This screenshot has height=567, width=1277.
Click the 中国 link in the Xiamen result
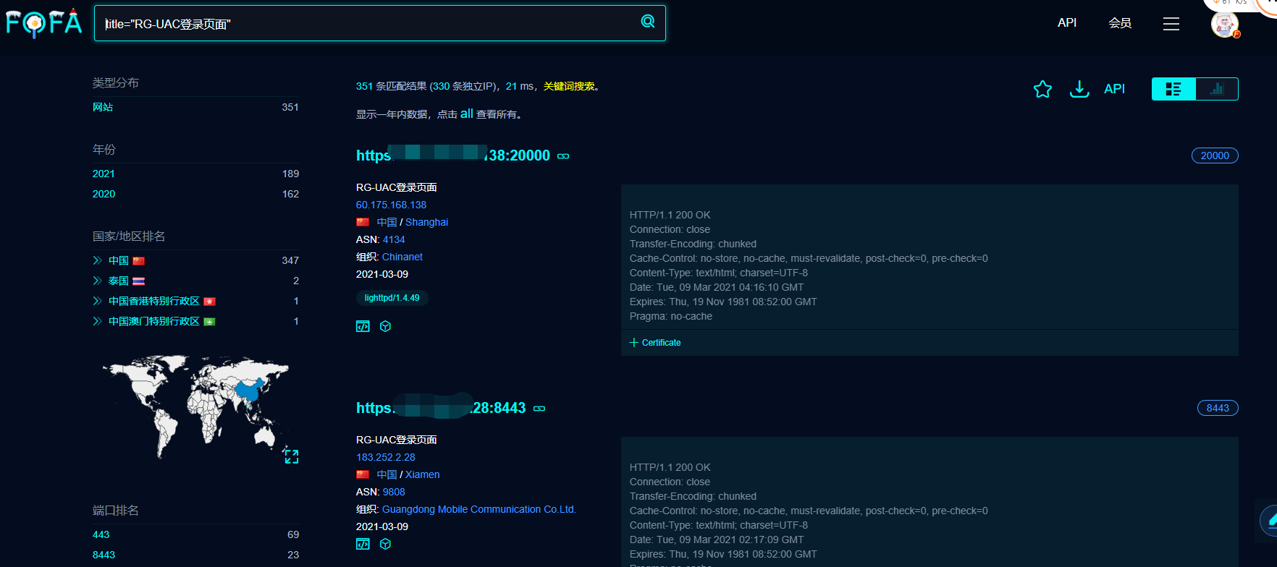tap(387, 474)
